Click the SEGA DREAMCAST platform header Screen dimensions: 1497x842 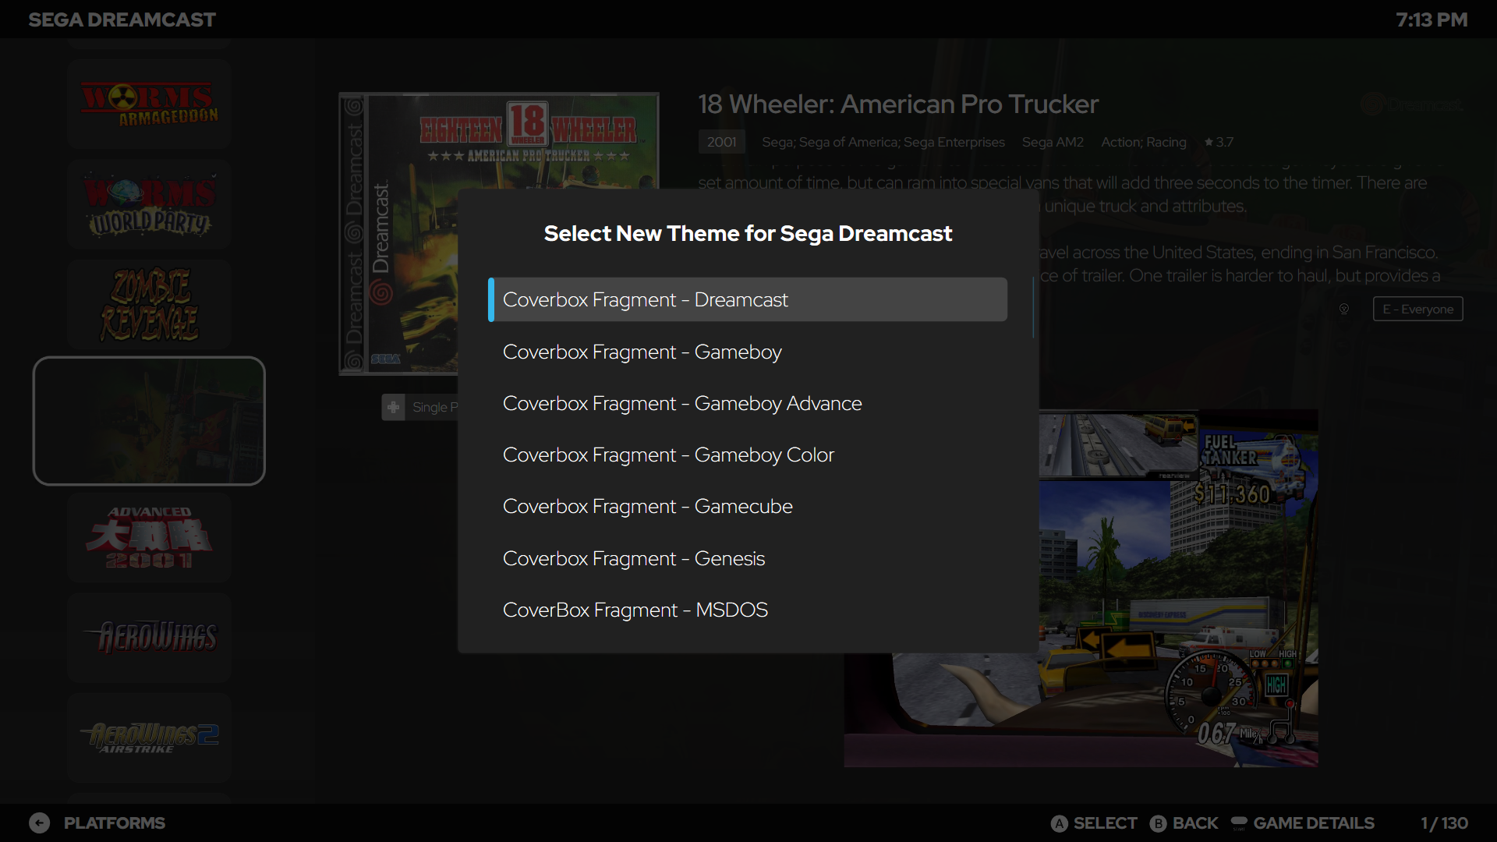(122, 19)
